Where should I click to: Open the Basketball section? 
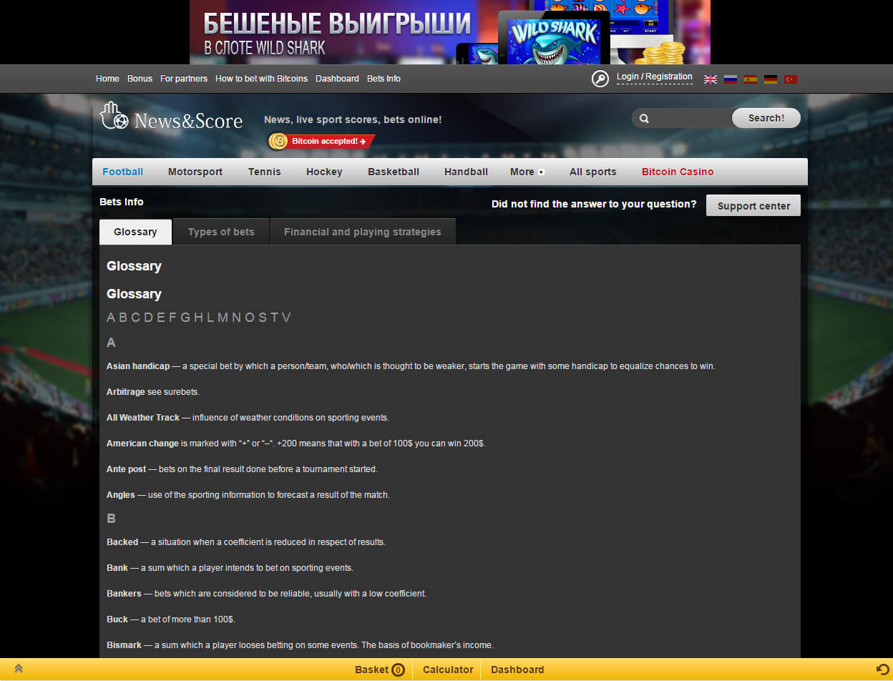[394, 172]
